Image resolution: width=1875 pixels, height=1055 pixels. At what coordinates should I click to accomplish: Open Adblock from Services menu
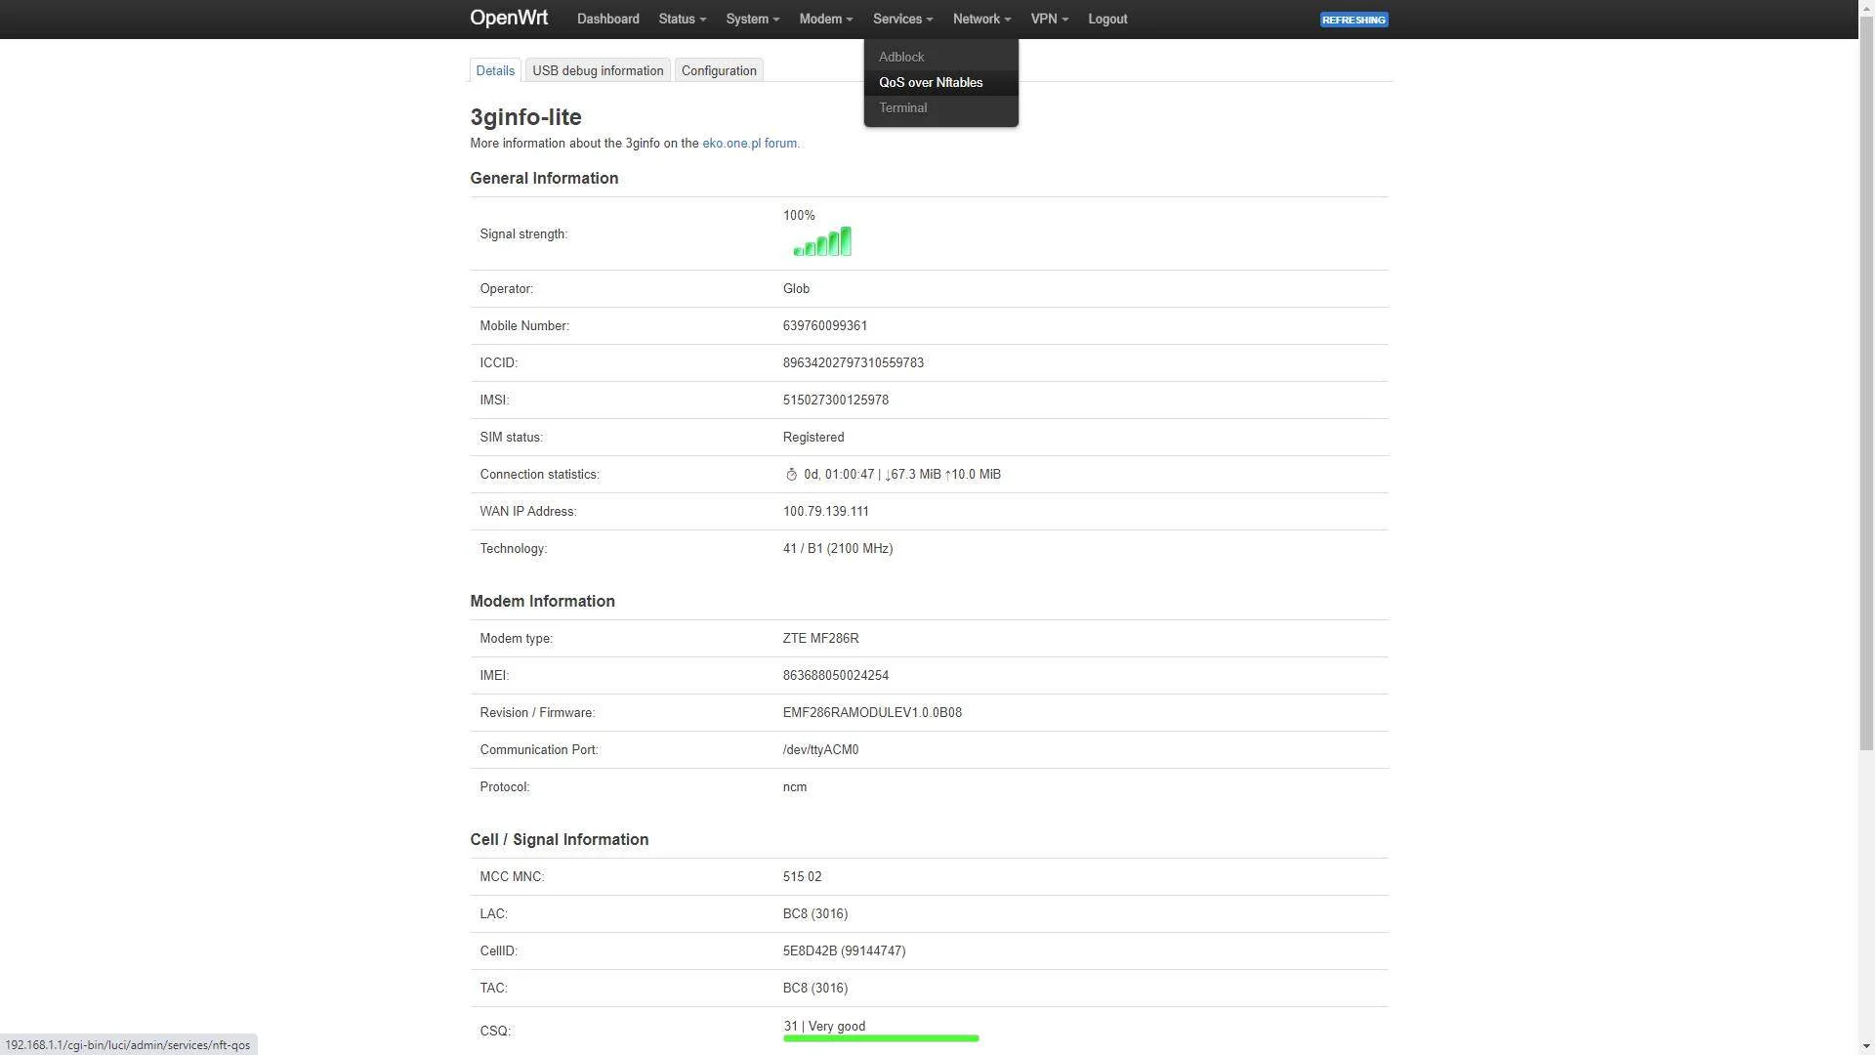pos(940,57)
